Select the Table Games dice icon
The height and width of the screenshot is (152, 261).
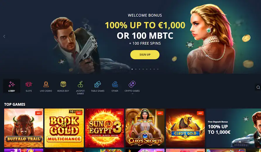pos(98,84)
